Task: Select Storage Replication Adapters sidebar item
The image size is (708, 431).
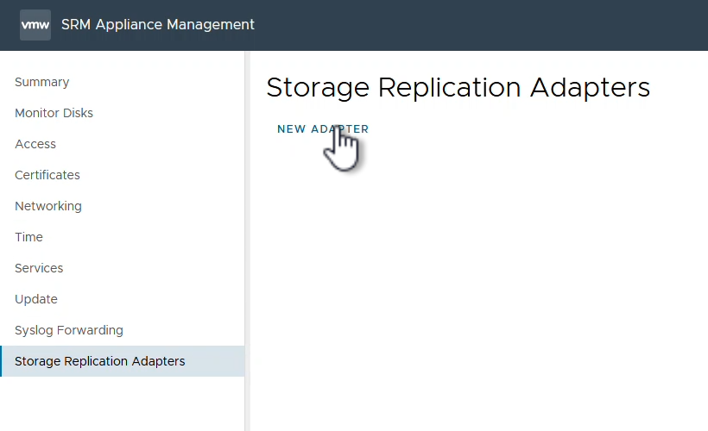Action: pos(100,361)
